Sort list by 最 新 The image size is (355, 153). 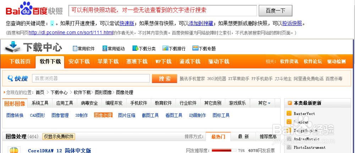(x=244, y=136)
